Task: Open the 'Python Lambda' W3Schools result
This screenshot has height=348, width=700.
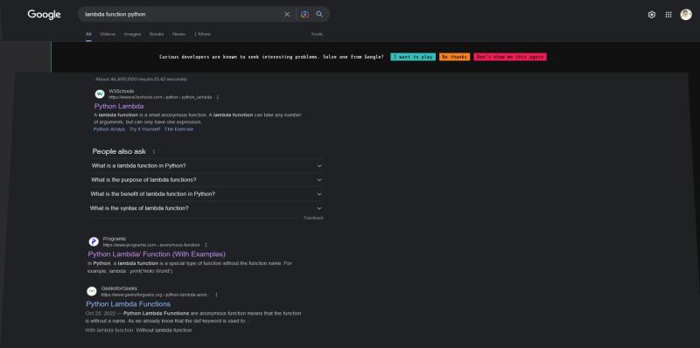Action: [x=119, y=106]
